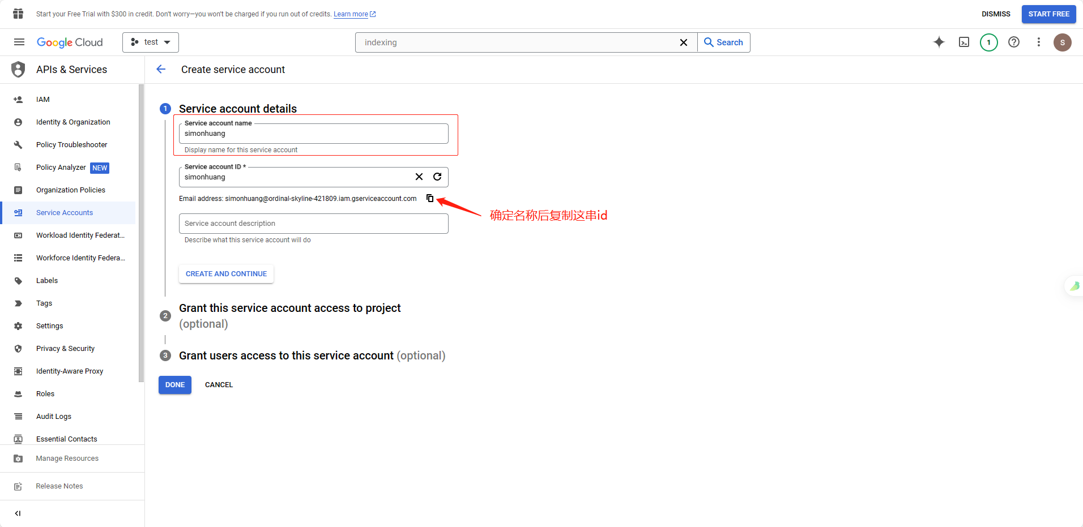The width and height of the screenshot is (1083, 527).
Task: Open the test project selector dropdown
Action: coord(151,42)
